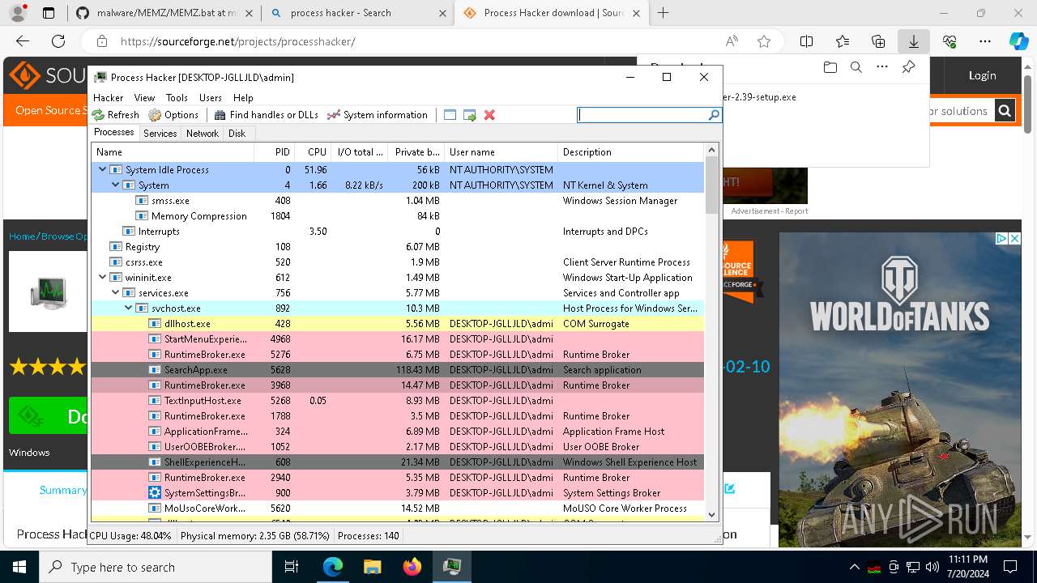1037x583 pixels.
Task: Open the Tools menu in Process Hacker
Action: (177, 97)
